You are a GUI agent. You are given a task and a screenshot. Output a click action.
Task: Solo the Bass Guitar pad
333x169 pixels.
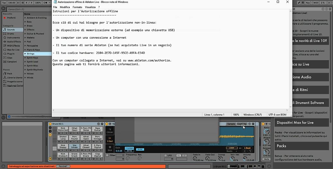pos(101,133)
